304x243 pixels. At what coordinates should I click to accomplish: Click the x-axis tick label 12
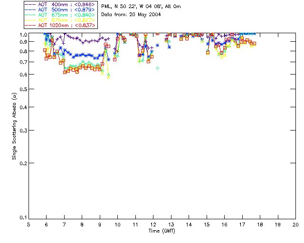point(153,224)
